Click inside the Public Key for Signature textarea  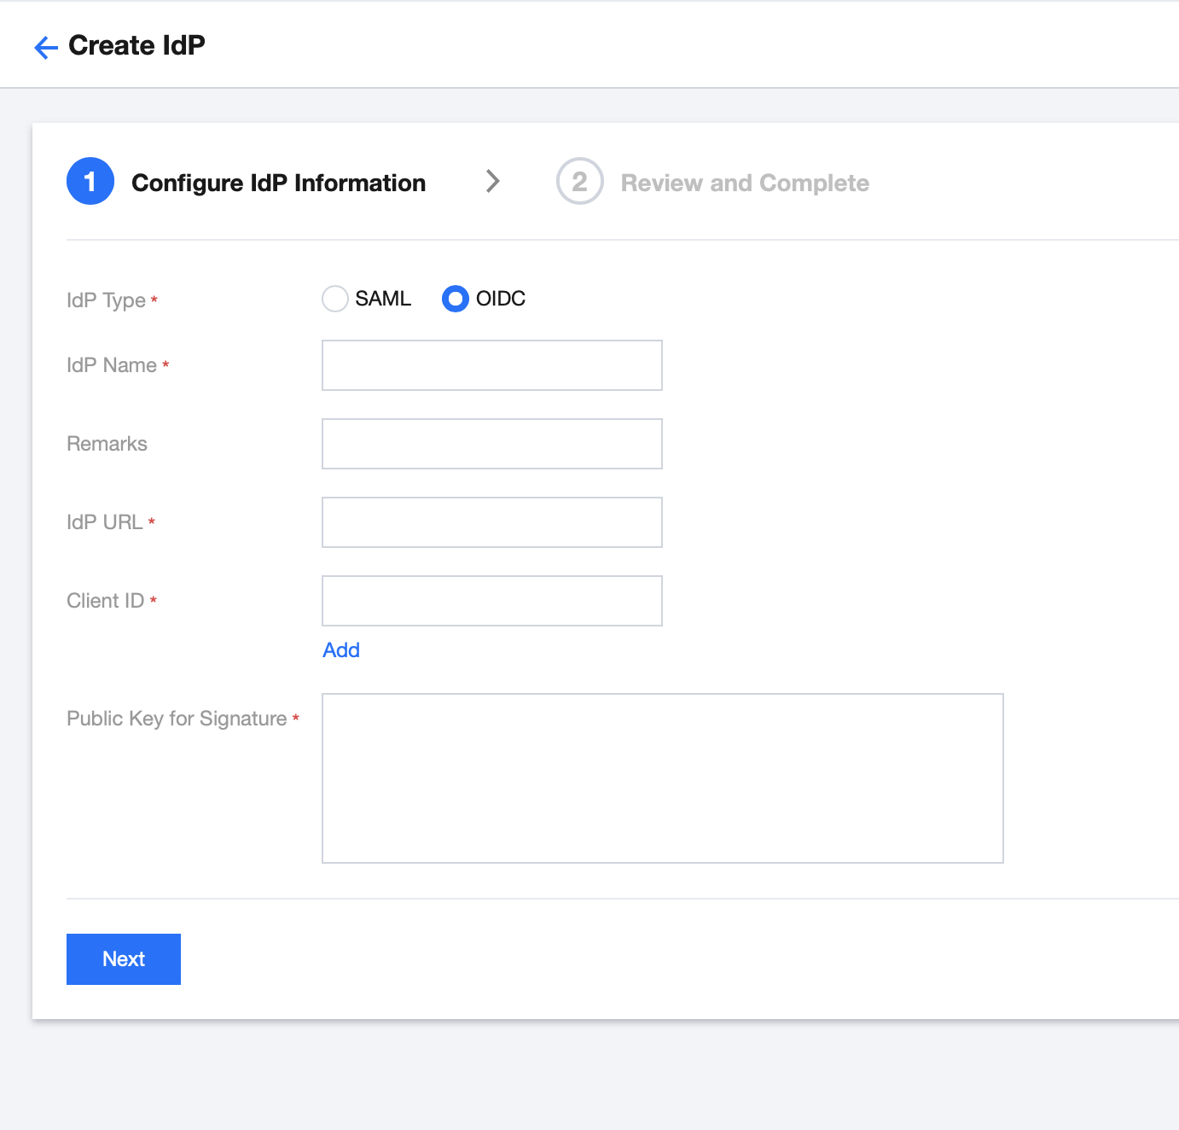coord(663,778)
